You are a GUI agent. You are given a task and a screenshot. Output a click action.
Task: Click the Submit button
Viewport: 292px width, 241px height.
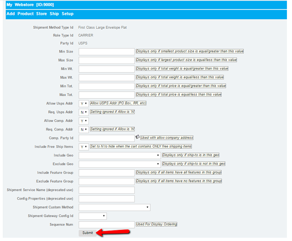coord(88,233)
